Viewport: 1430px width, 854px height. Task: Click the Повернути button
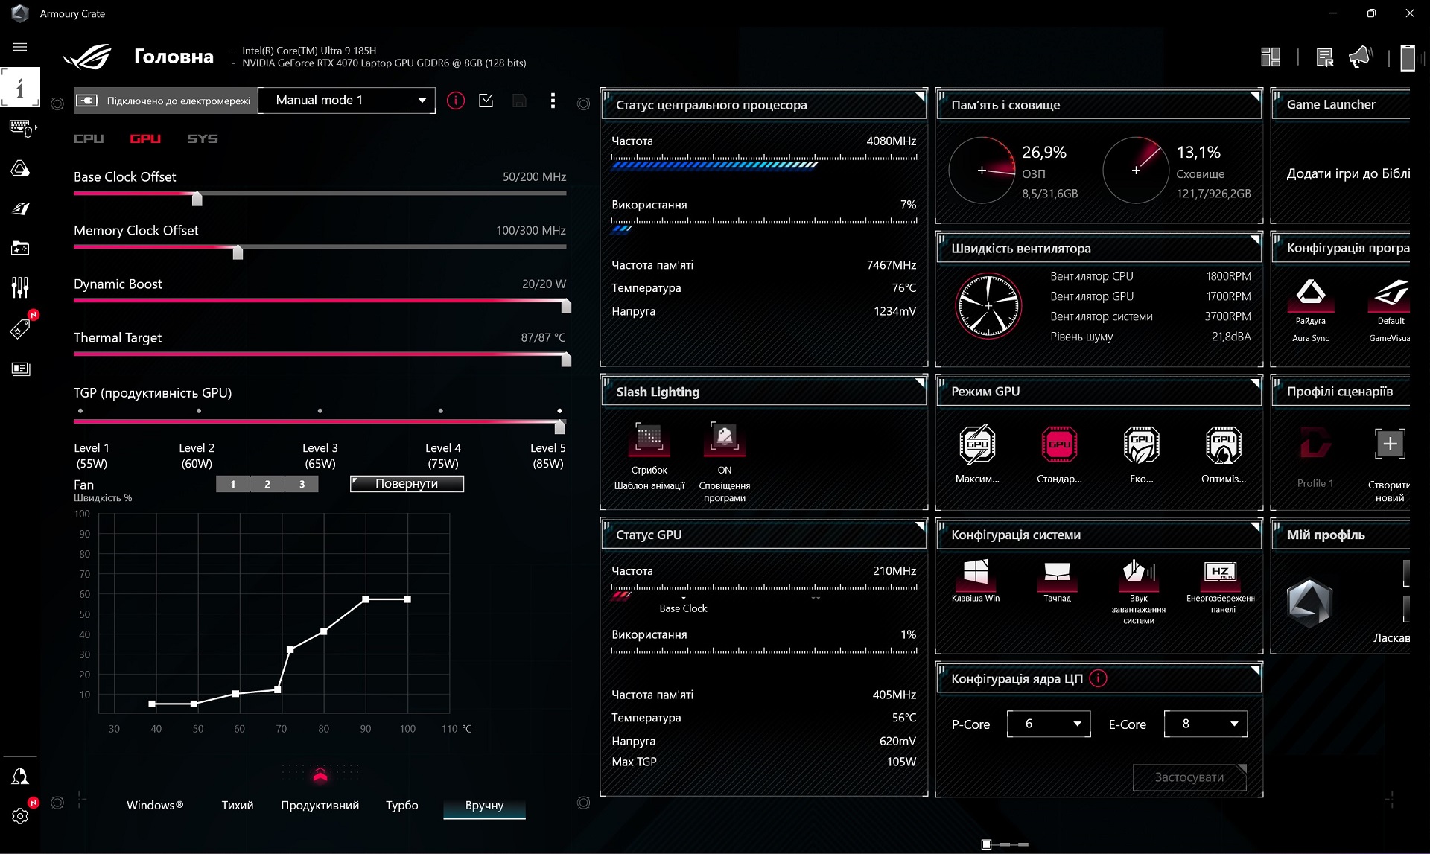click(x=407, y=484)
